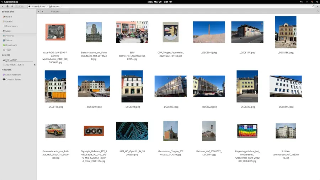Click the Pictures breadcrumb in path bar
Image resolution: width=320 pixels, height=180 pixels.
point(54,6)
